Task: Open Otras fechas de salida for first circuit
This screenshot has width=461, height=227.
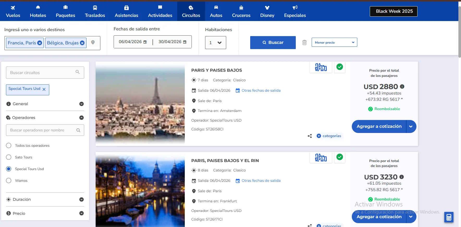Action: pos(261,90)
